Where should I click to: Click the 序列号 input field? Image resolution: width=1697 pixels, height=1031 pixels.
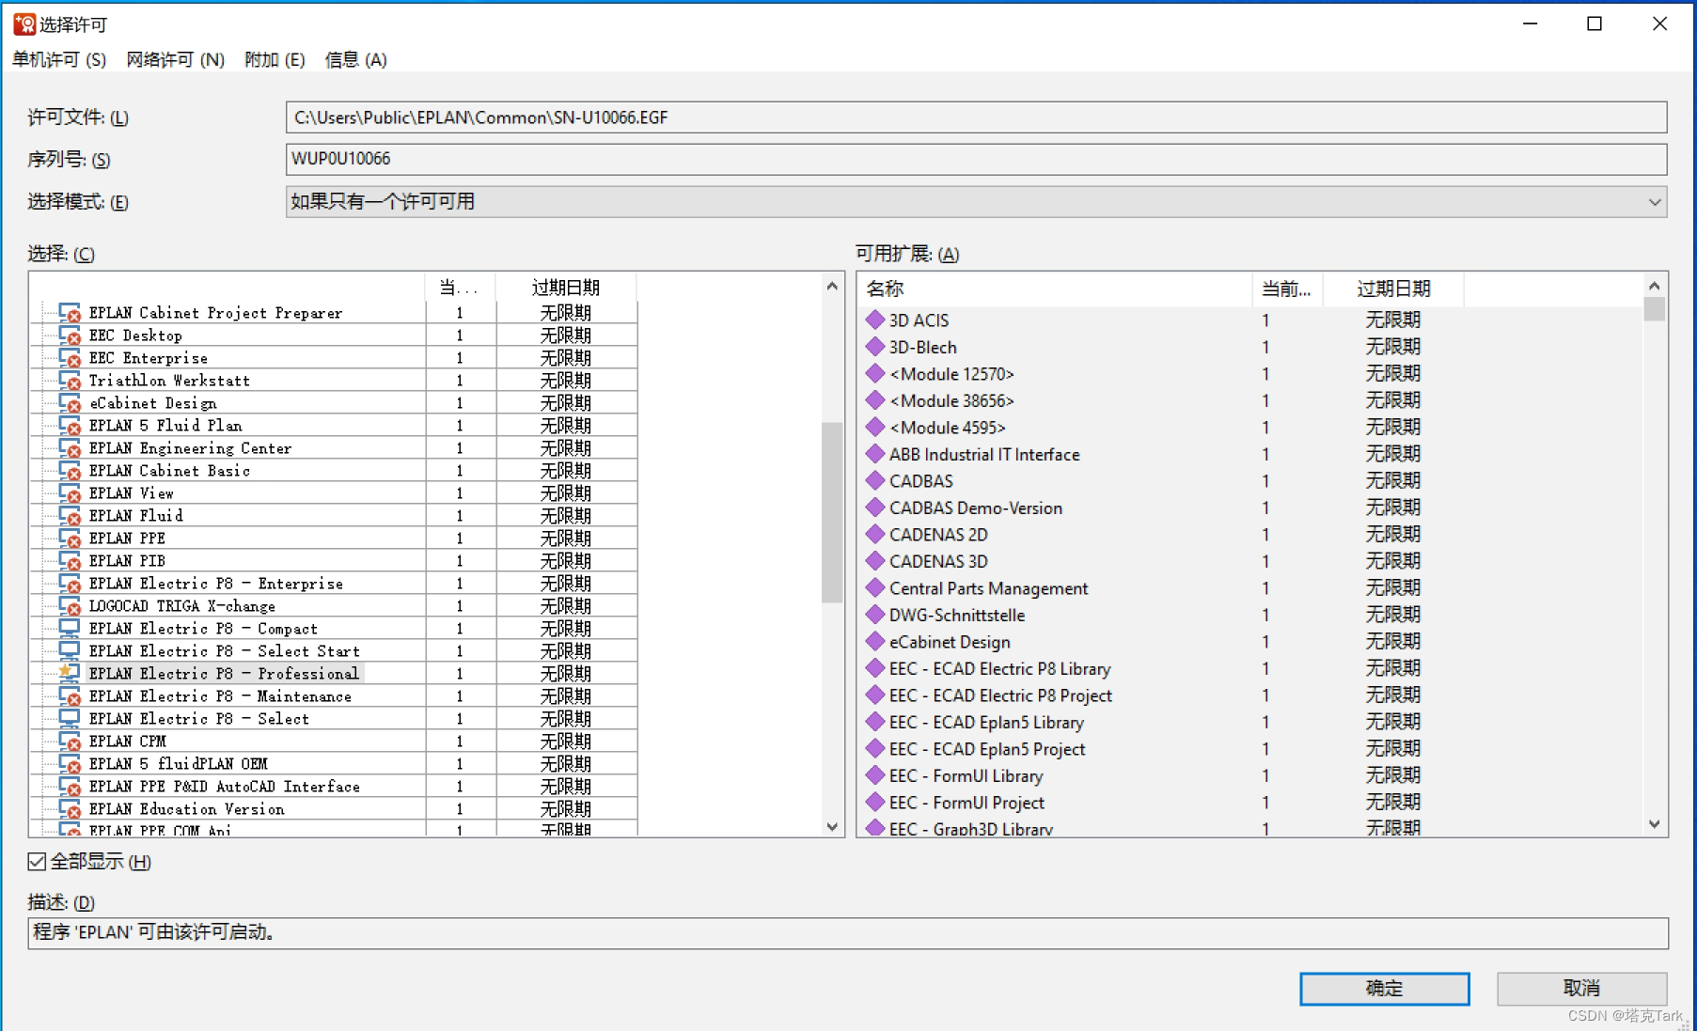coord(976,159)
